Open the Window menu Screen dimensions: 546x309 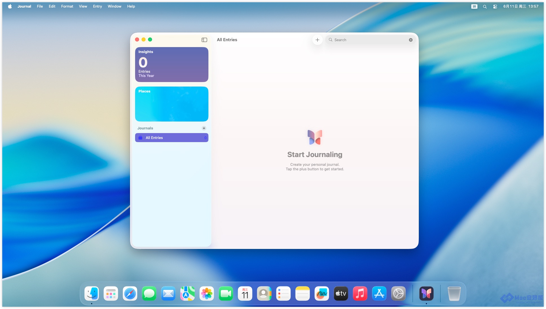pyautogui.click(x=115, y=6)
